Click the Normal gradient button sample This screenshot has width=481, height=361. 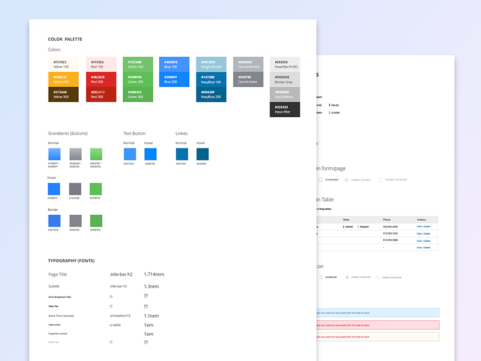pyautogui.click(x=55, y=155)
